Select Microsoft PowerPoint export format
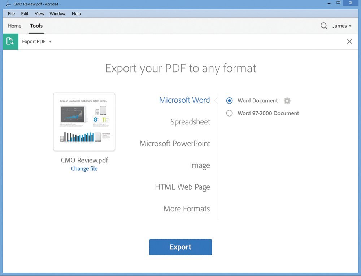 click(x=175, y=143)
